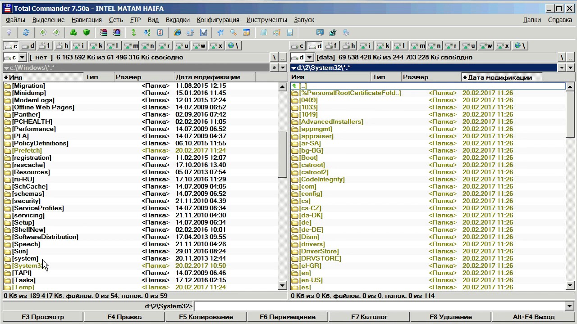This screenshot has height=324, width=577.
Task: Go to root with right panel backslash button
Action: pyautogui.click(x=562, y=58)
